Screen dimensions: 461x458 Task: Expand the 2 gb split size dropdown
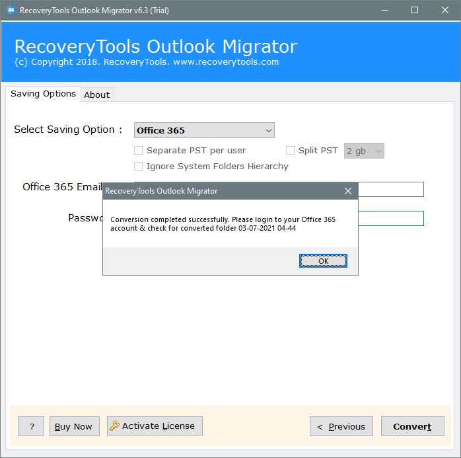364,151
